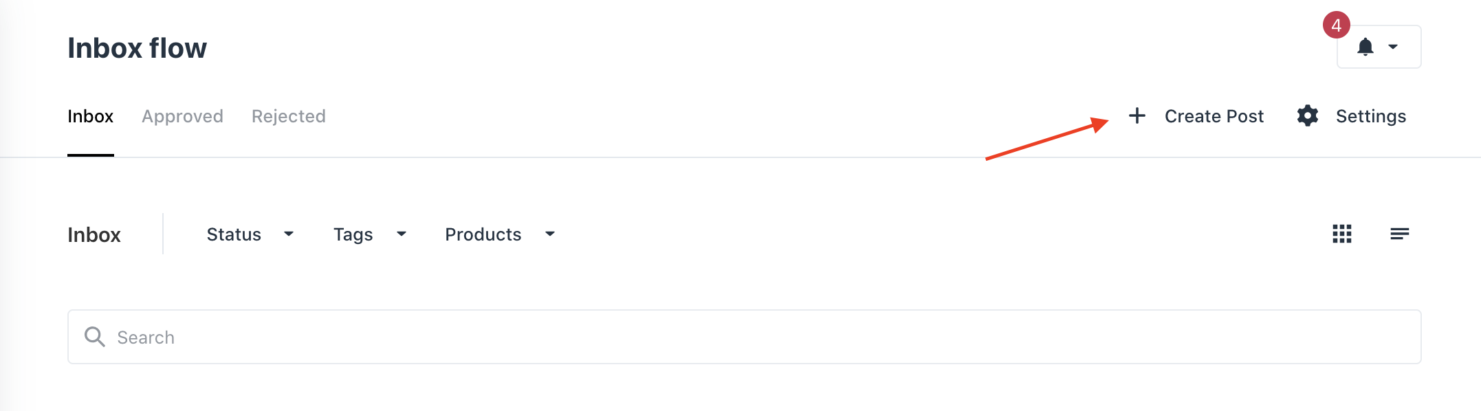The image size is (1481, 411).
Task: Click the Status filter label
Action: click(x=234, y=234)
